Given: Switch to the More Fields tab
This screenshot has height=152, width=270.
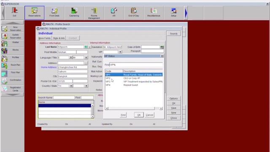Looking at the screenshot, I should [x=45, y=38].
